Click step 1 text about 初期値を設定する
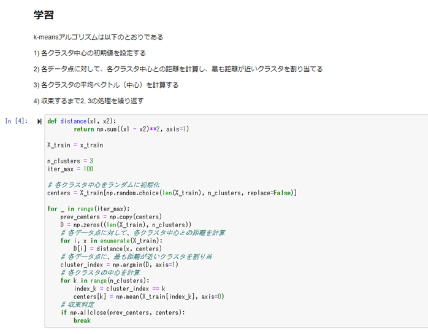The width and height of the screenshot is (428, 334). 90,53
